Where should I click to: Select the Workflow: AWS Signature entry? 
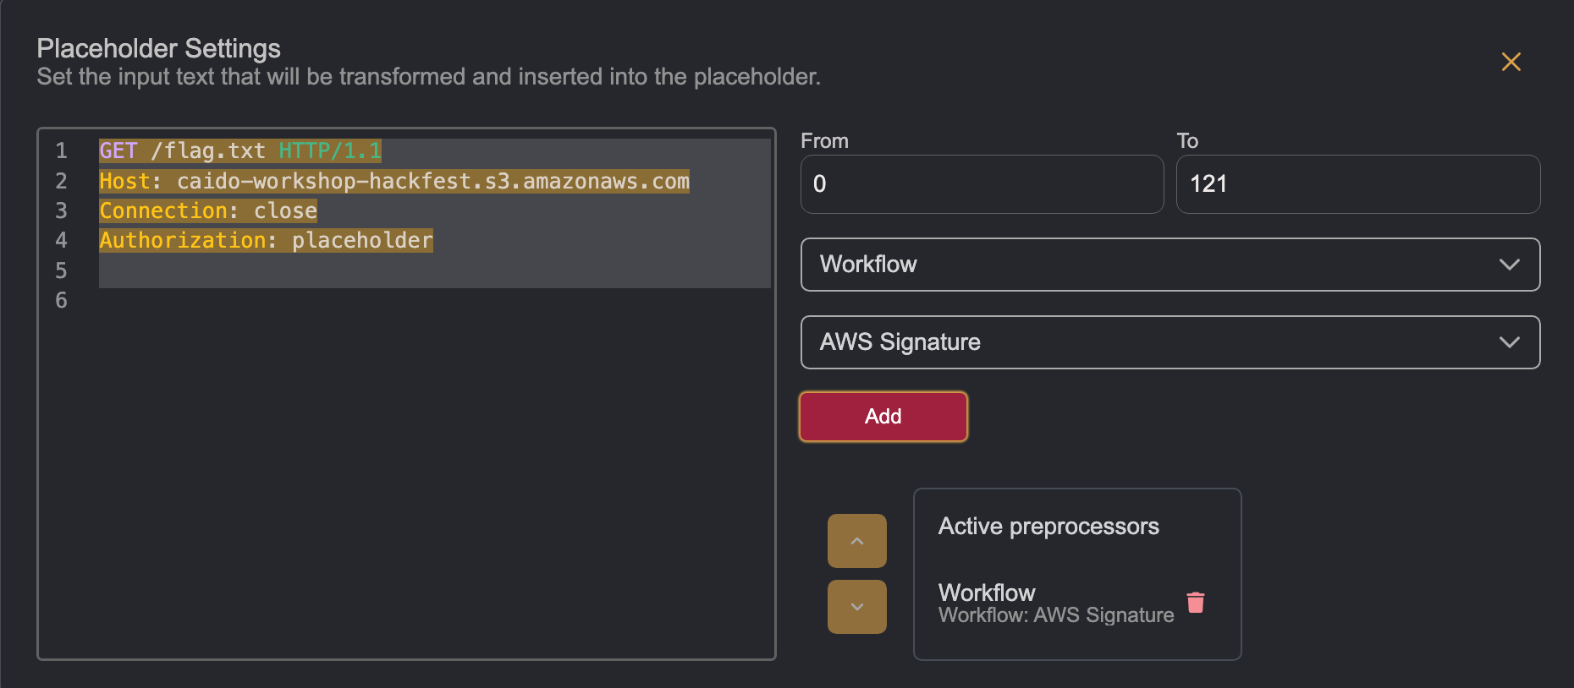1056,603
